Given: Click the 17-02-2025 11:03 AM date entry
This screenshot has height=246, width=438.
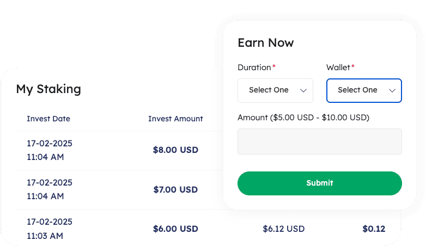Looking at the screenshot, I should coord(50,229).
